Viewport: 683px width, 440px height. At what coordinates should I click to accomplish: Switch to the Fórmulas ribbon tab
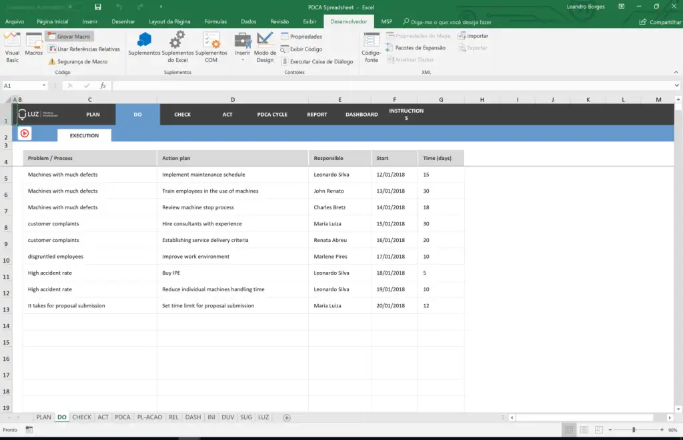[x=215, y=21]
